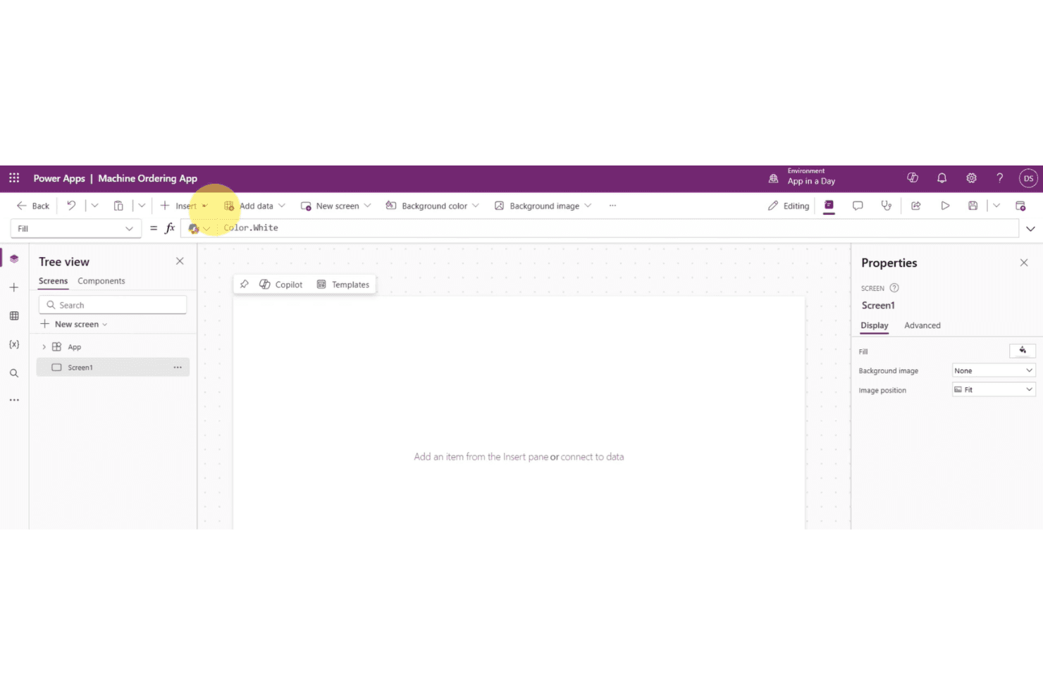
Task: Expand the undo options arrow
Action: [94, 206]
